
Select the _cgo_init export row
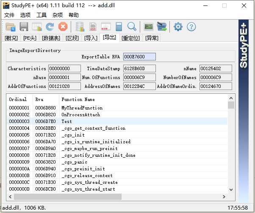point(117,135)
